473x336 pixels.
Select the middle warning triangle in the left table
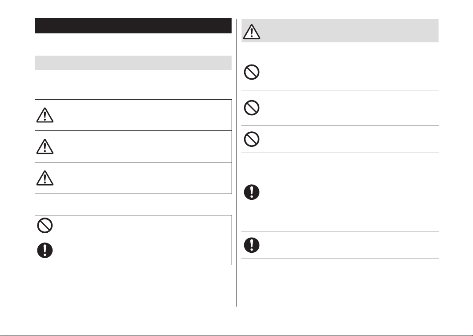(x=45, y=146)
